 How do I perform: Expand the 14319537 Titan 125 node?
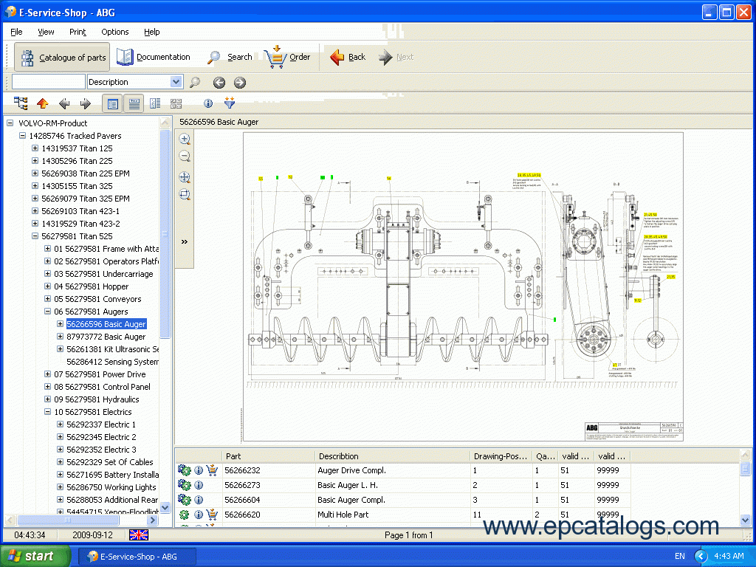tap(35, 148)
